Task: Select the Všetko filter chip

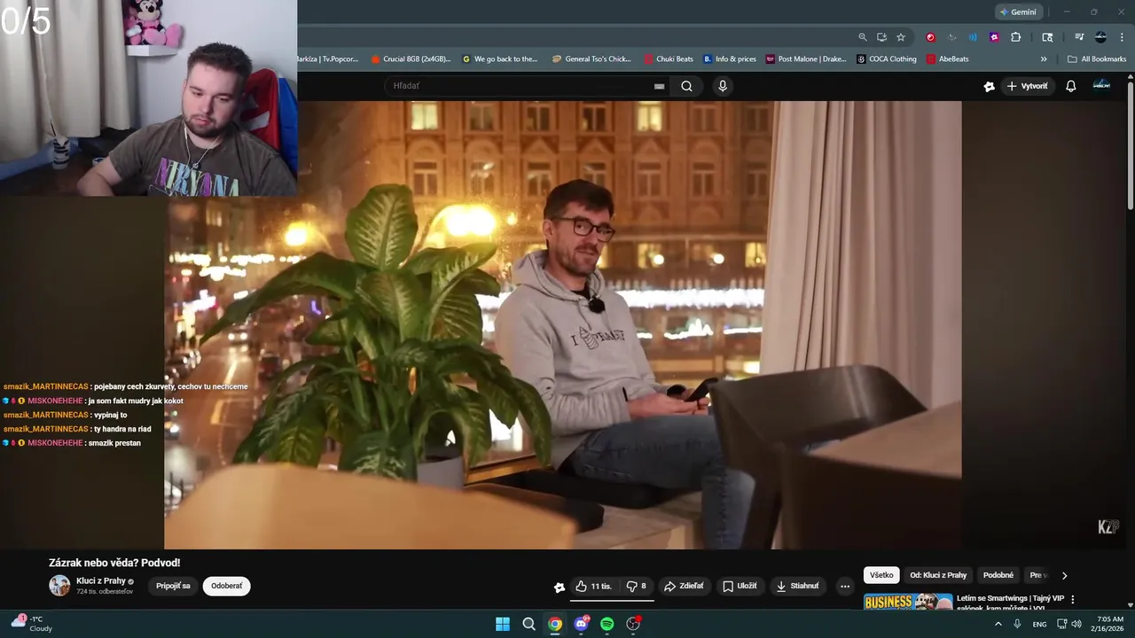Action: click(881, 575)
